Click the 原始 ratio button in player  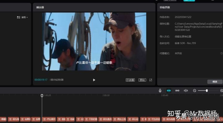pyautogui.click(x=142, y=80)
